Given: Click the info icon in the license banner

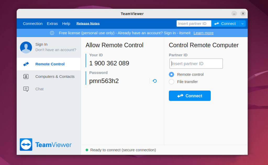Looking at the screenshot, I should [52, 33].
